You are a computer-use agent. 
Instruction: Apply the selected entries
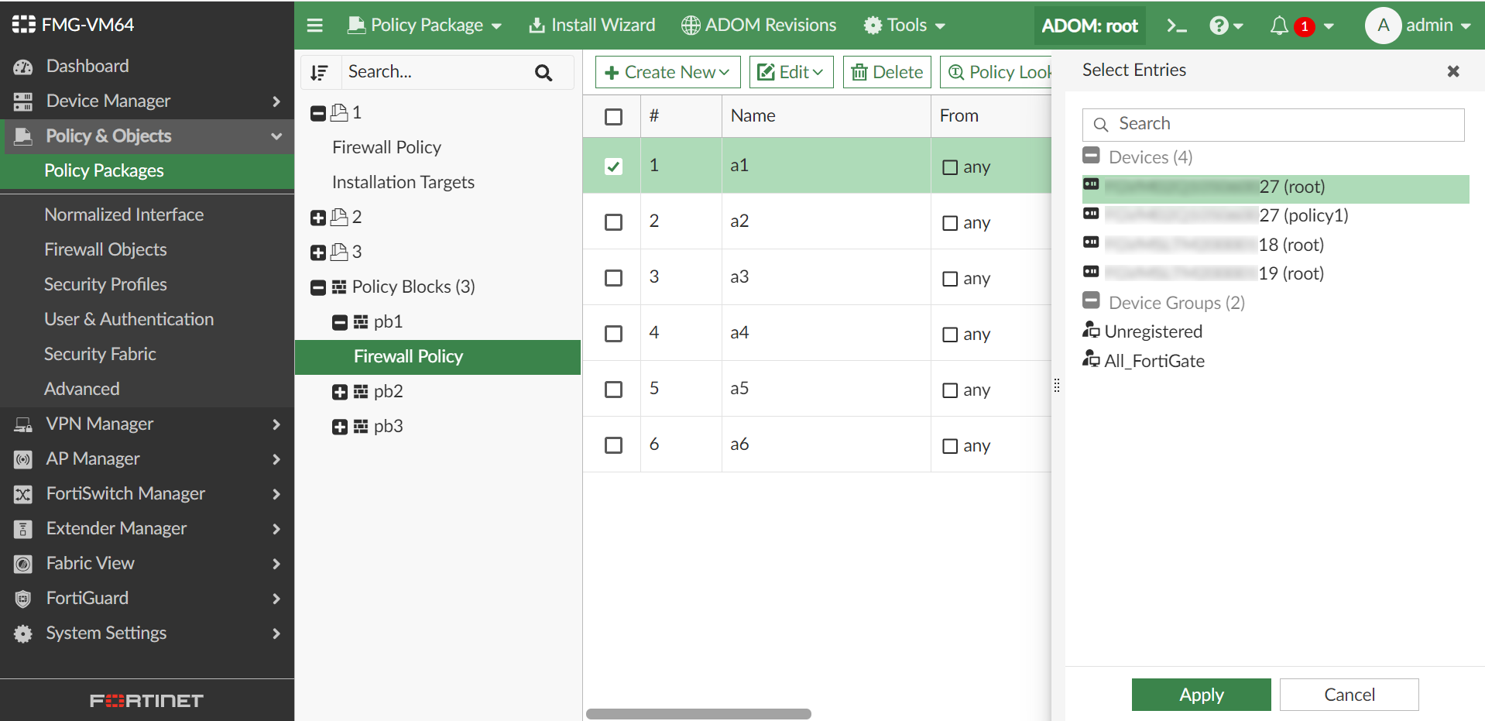(1200, 694)
